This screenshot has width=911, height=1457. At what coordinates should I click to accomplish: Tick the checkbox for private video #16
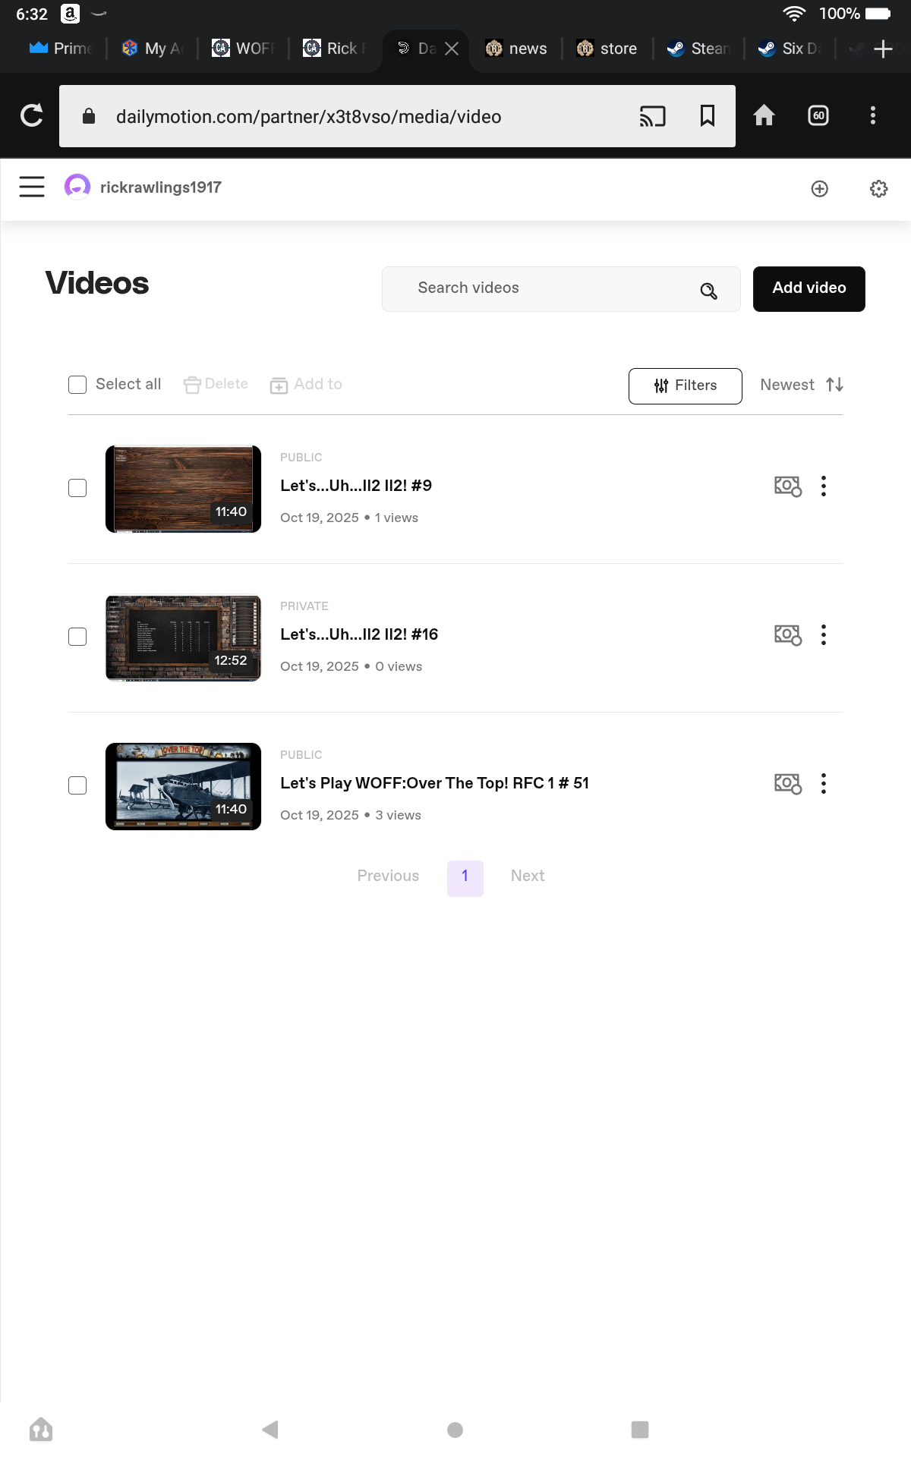point(77,637)
